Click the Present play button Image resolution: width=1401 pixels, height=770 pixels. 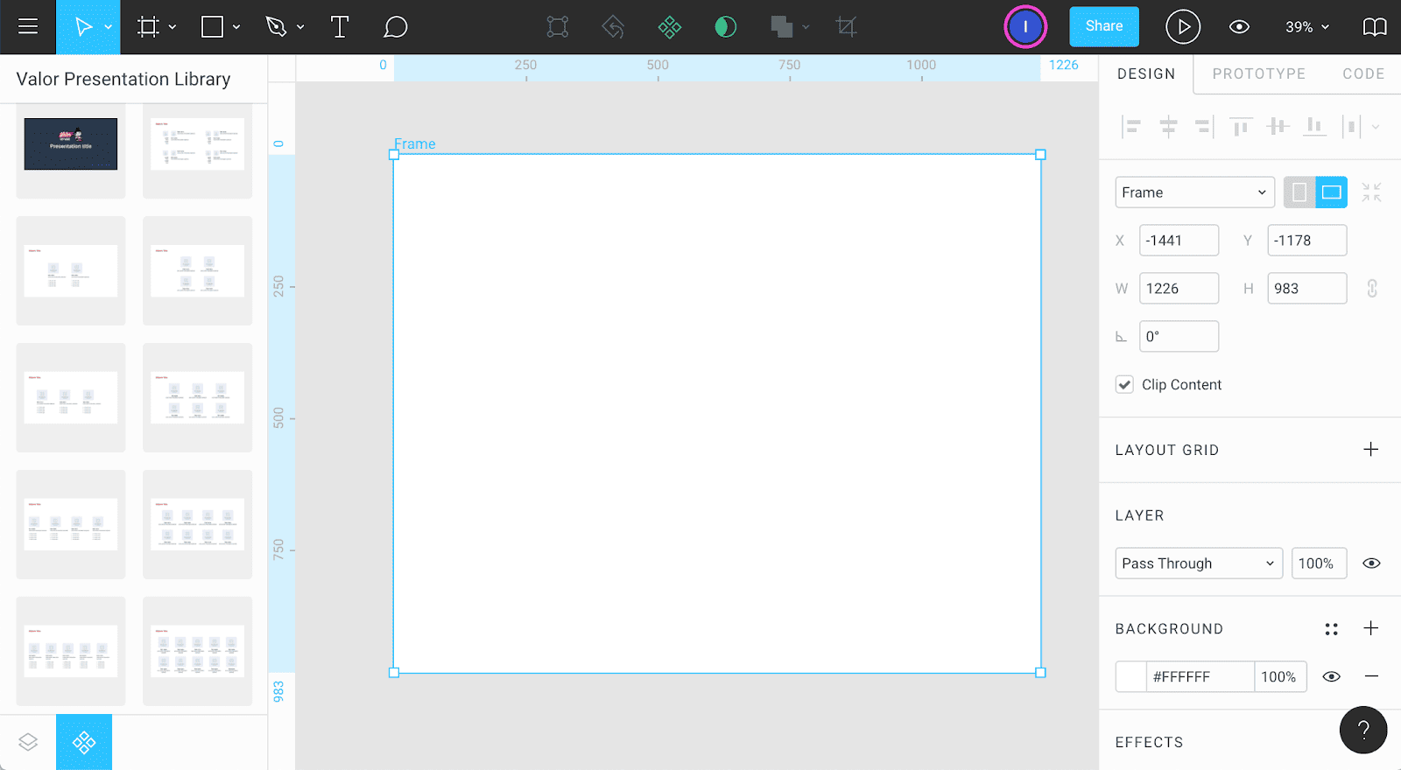[1183, 27]
